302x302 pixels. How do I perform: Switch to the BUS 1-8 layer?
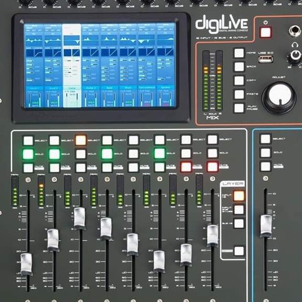(x=239, y=223)
